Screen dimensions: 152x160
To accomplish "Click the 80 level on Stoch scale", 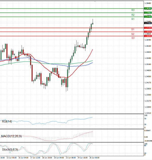I will [145, 145].
